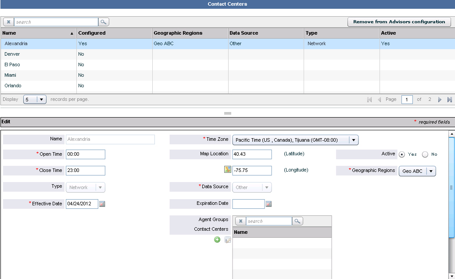Sort table by Active column

pos(417,33)
